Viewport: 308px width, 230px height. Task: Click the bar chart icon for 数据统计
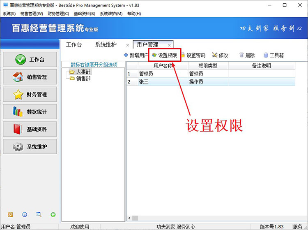pos(18,112)
